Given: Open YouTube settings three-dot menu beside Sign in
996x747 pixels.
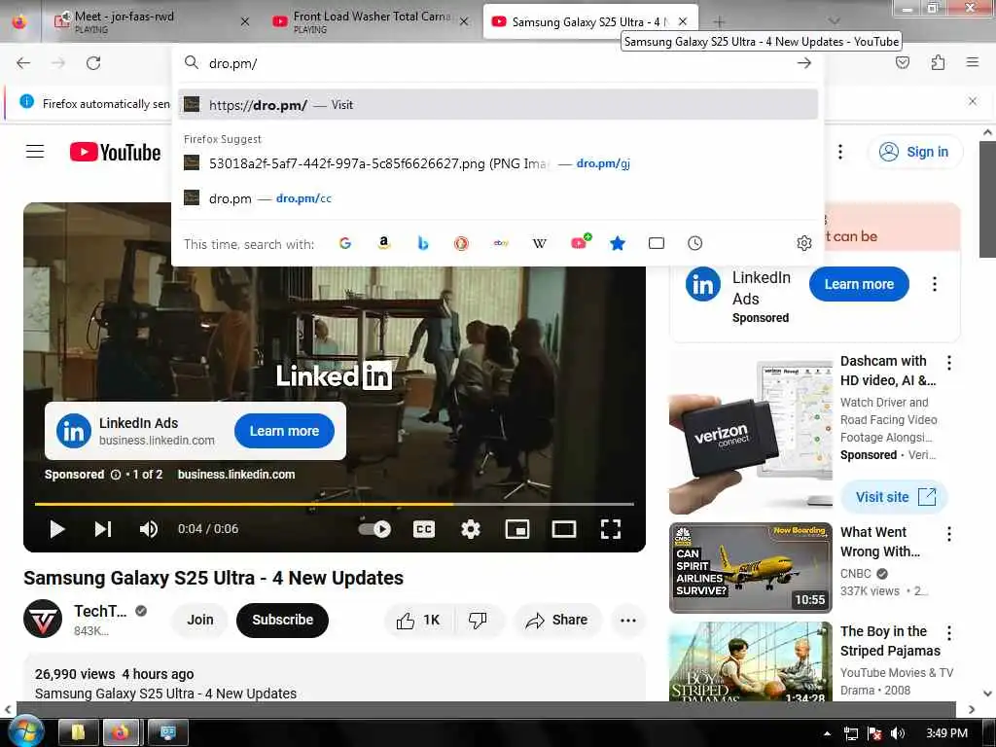Looking at the screenshot, I should 839,152.
